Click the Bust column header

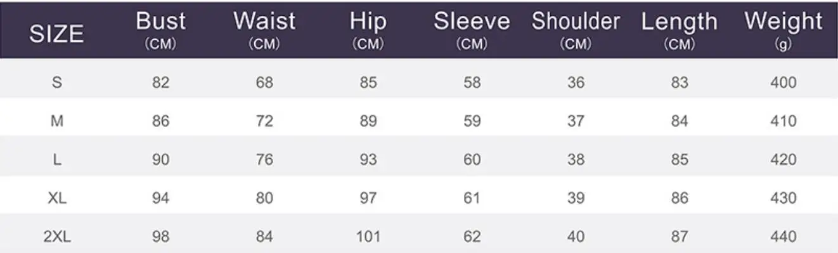click(160, 22)
